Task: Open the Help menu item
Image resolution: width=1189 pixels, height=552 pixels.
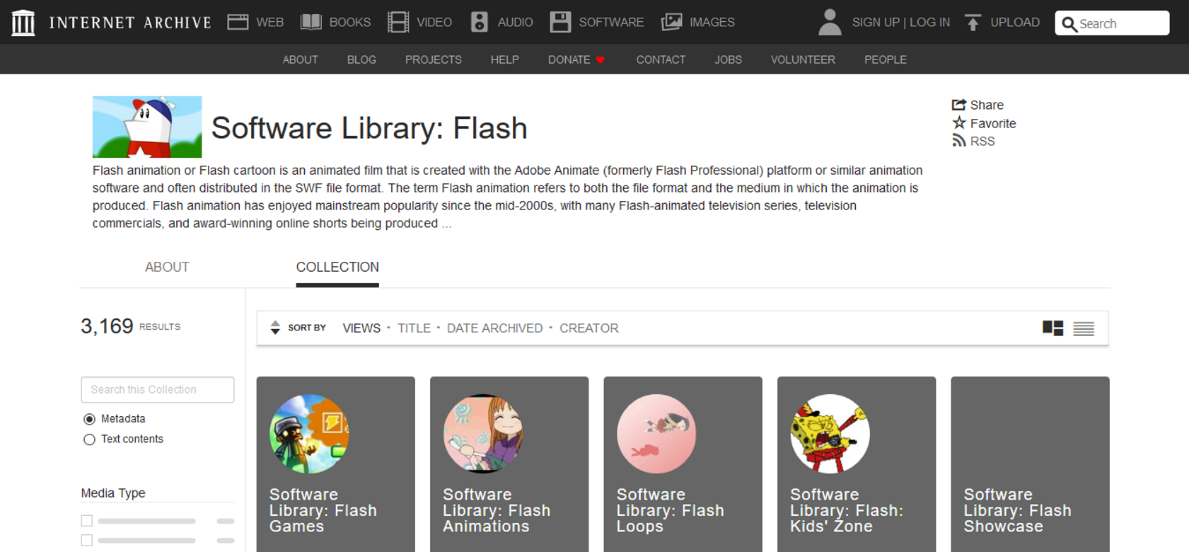Action: tap(505, 59)
